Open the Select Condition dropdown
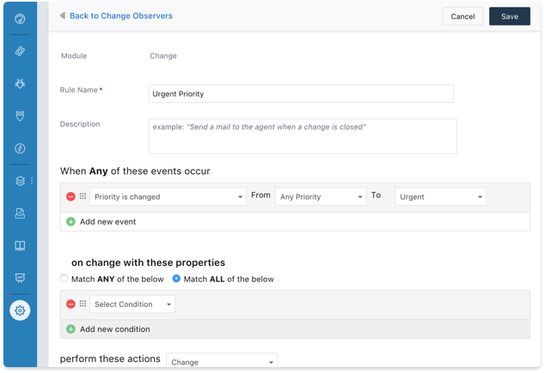The height and width of the screenshot is (373, 544). [131, 304]
